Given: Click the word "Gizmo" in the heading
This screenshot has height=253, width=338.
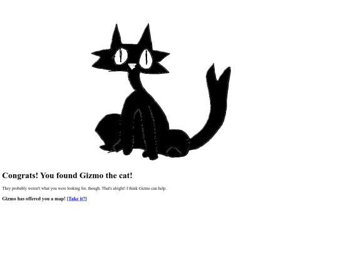Looking at the screenshot, I should pyautogui.click(x=91, y=176).
